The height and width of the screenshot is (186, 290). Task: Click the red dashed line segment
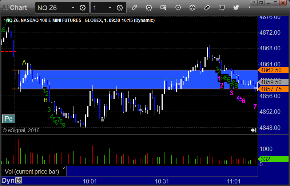(9, 51)
